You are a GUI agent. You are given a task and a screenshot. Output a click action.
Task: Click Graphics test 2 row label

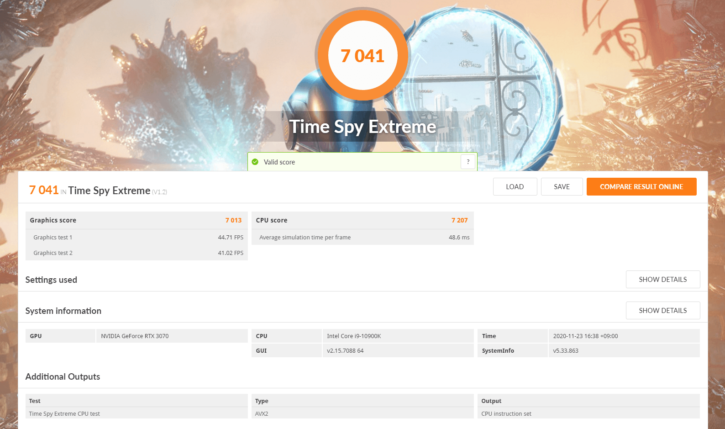tap(53, 253)
